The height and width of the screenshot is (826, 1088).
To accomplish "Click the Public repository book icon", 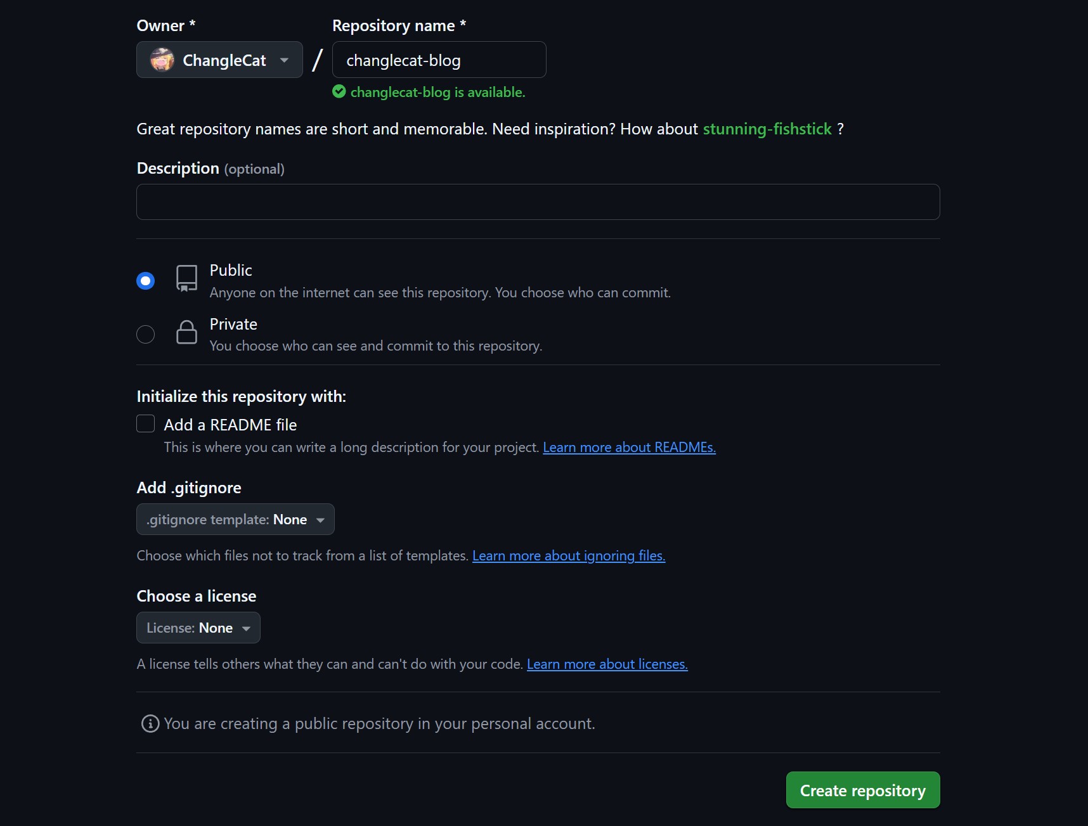I will (x=186, y=279).
